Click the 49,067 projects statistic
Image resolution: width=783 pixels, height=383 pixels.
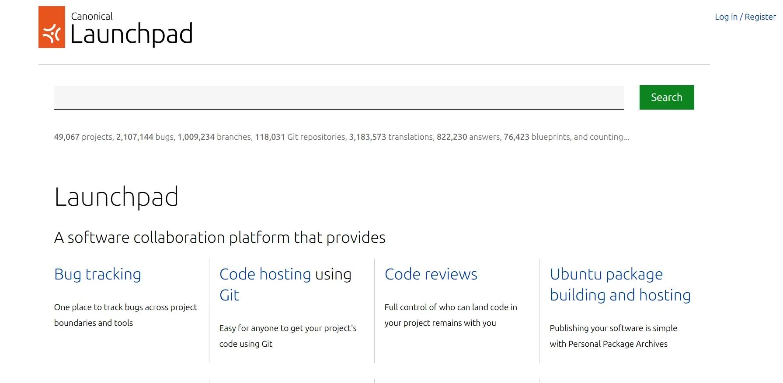pyautogui.click(x=83, y=137)
